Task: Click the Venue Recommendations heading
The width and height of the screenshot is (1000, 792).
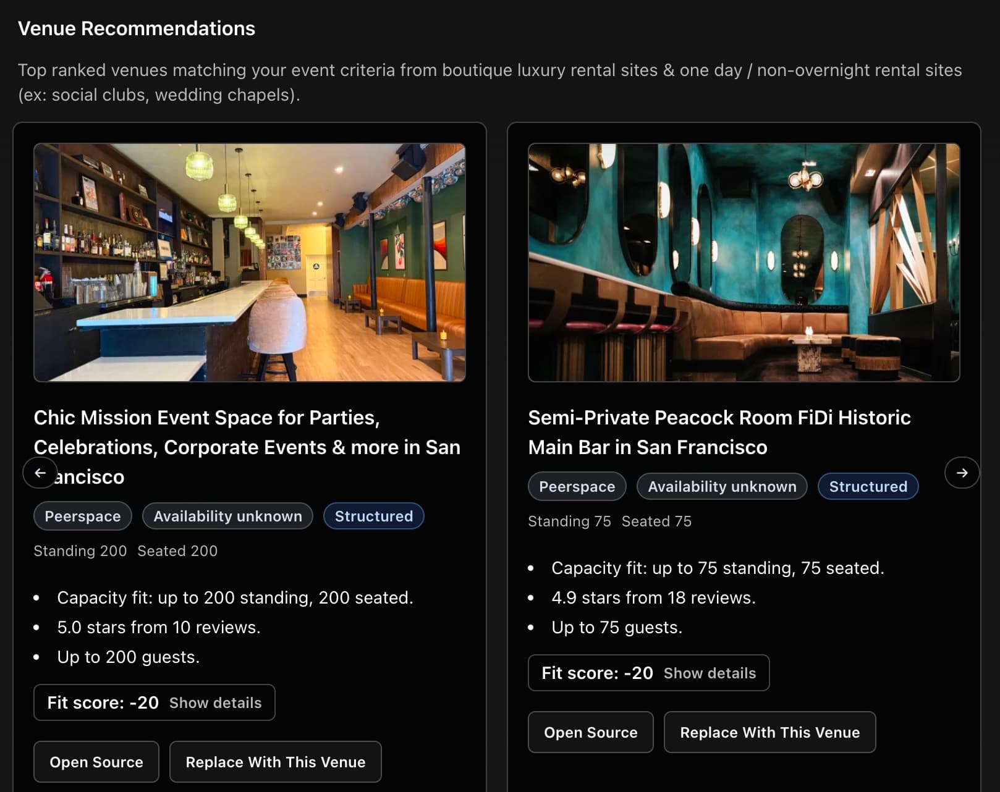Action: (x=137, y=28)
